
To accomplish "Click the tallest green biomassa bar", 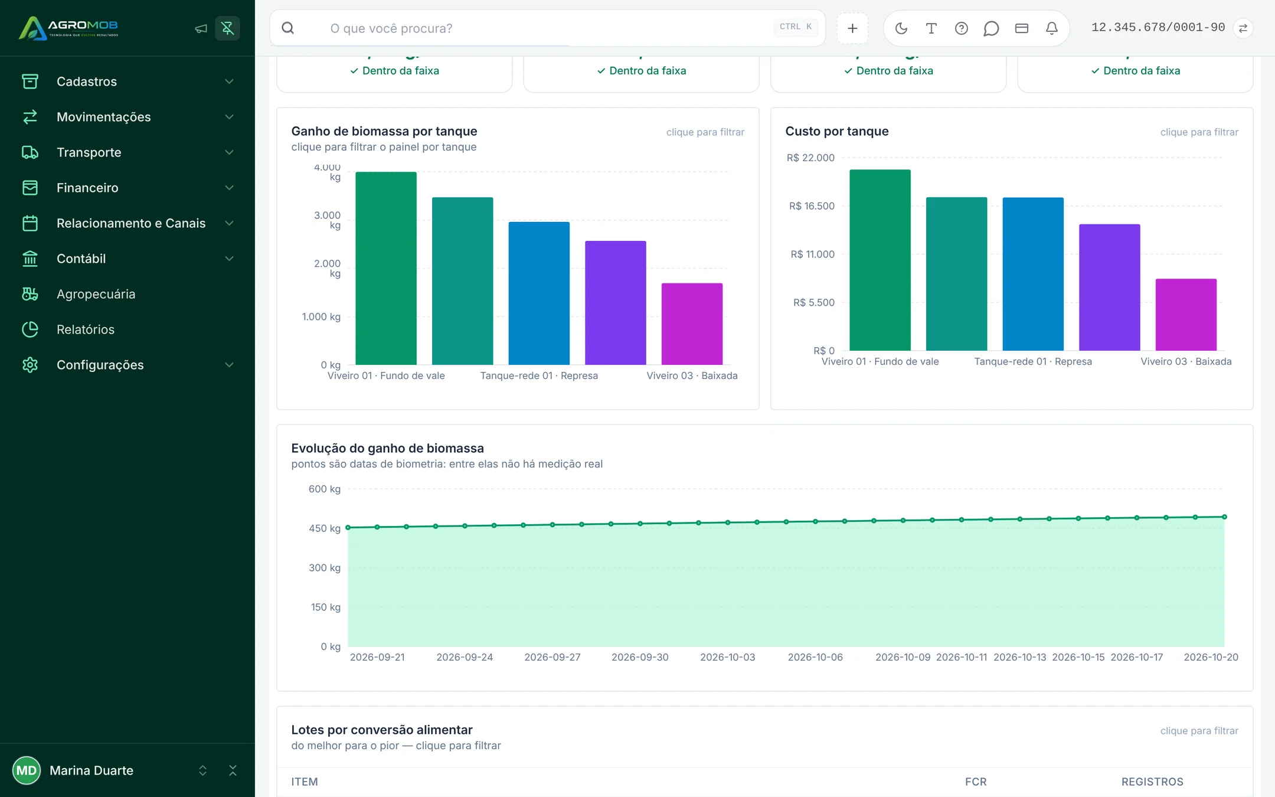I will tap(386, 268).
